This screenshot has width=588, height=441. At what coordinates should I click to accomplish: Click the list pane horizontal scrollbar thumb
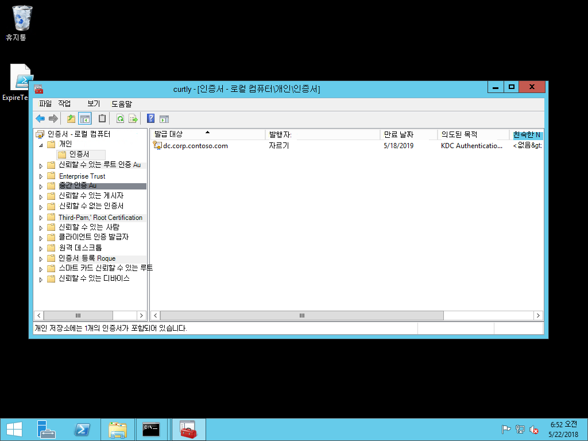[x=301, y=315]
